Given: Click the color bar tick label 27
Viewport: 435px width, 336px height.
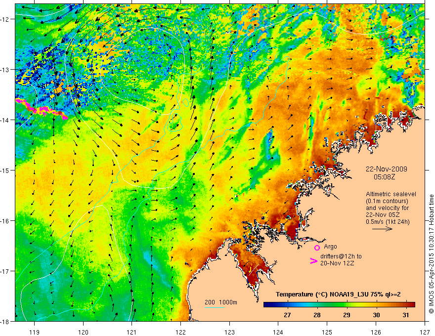Looking at the screenshot, I should click(x=287, y=315).
